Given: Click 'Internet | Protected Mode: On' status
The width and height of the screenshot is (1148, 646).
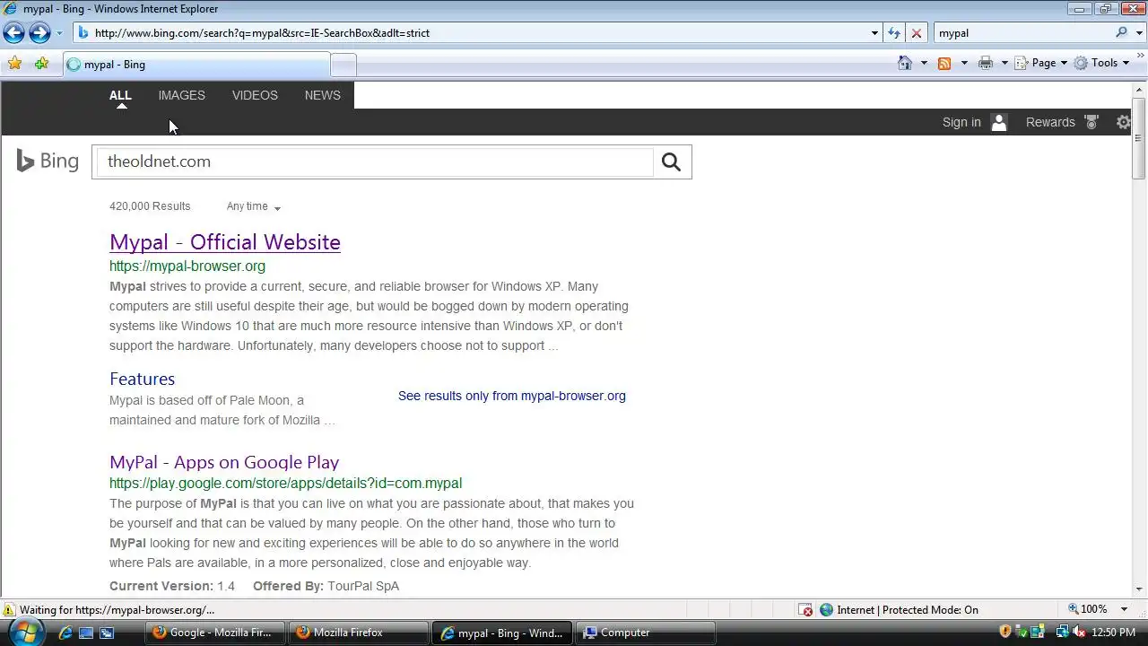Looking at the screenshot, I should tap(899, 610).
